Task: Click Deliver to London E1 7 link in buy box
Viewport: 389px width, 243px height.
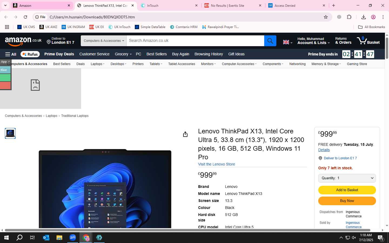Action: [x=340, y=158]
